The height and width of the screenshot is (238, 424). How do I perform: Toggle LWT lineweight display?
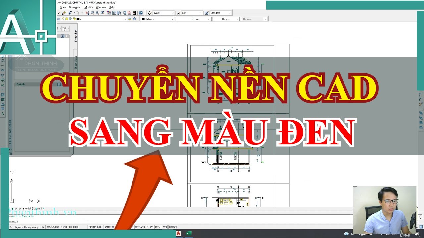165,227
